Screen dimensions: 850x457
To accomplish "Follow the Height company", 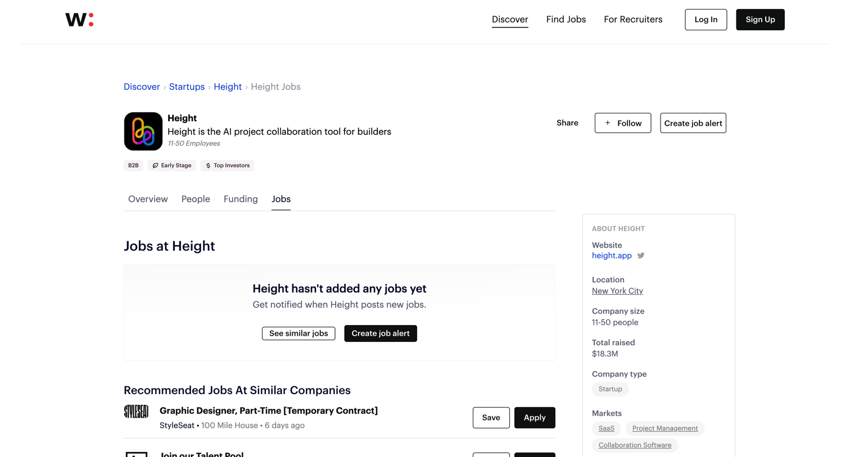I will (x=623, y=123).
